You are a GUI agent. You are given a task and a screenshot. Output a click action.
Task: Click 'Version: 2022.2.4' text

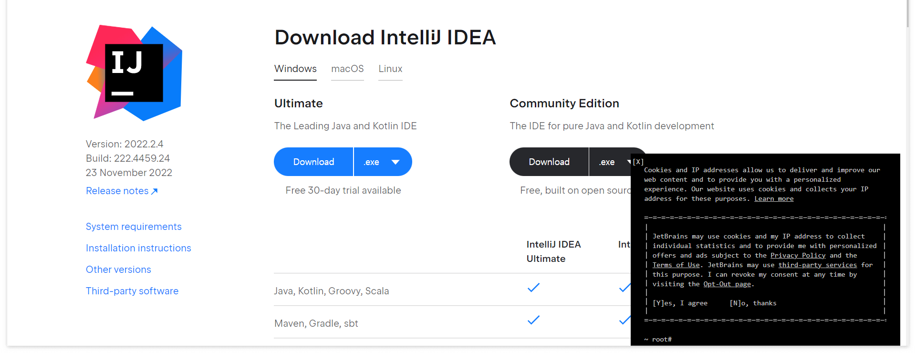125,144
